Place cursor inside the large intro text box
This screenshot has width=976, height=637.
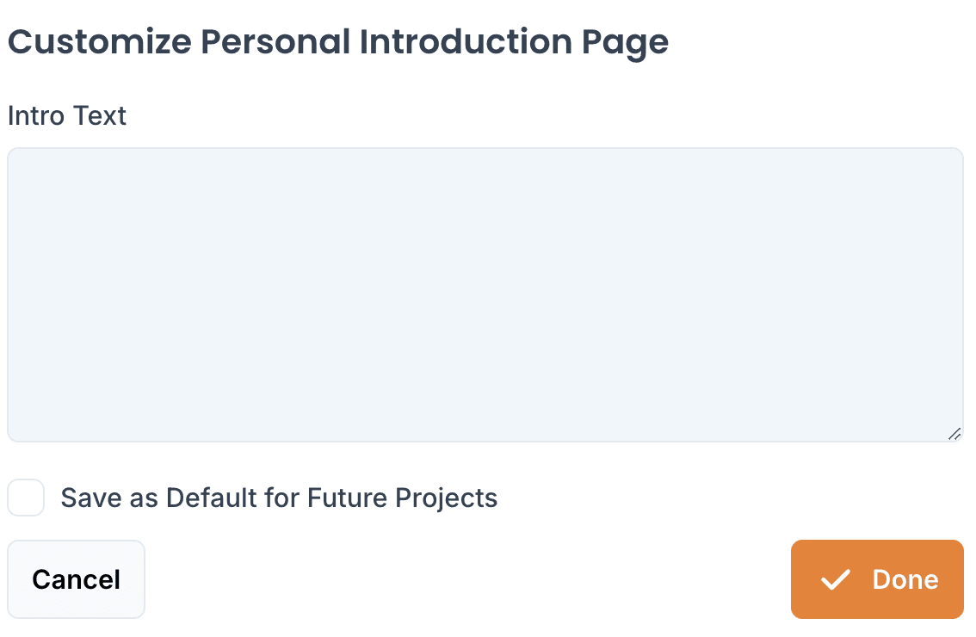[x=485, y=294]
